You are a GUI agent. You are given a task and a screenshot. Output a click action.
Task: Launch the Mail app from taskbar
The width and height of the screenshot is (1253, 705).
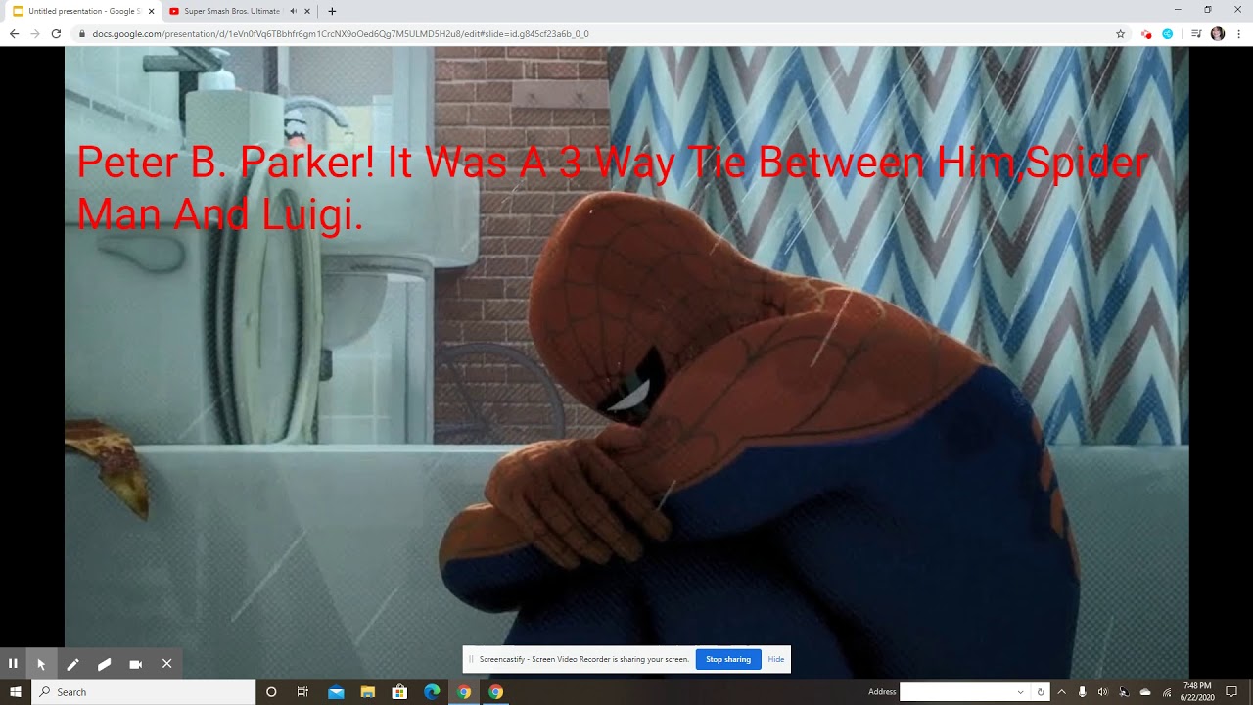click(x=336, y=692)
